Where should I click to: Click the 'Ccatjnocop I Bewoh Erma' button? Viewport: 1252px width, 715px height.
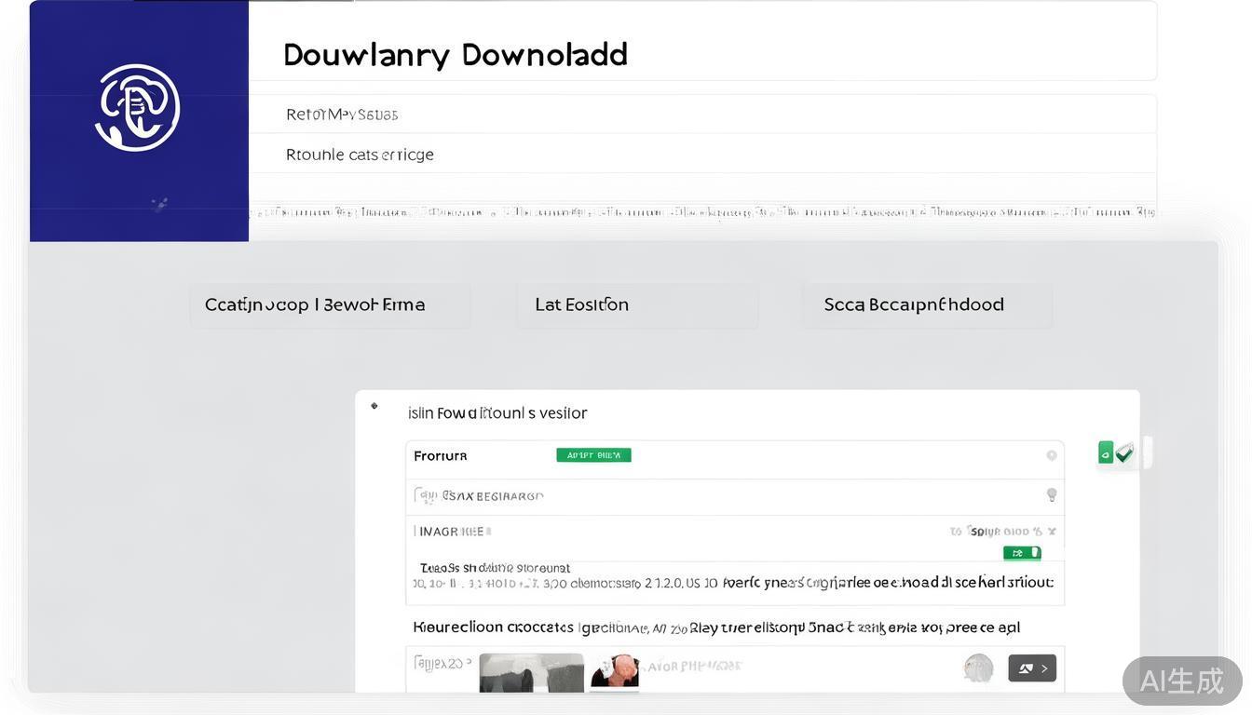point(330,305)
